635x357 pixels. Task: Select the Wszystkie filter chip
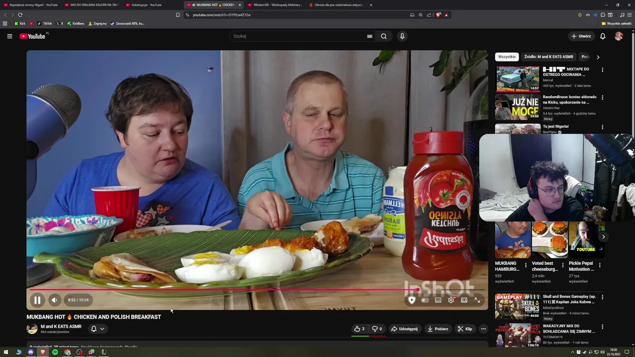(x=507, y=57)
